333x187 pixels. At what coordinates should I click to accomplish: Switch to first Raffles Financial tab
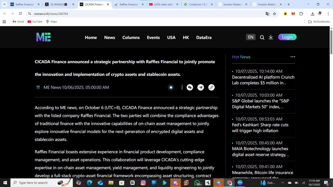click(25, 4)
